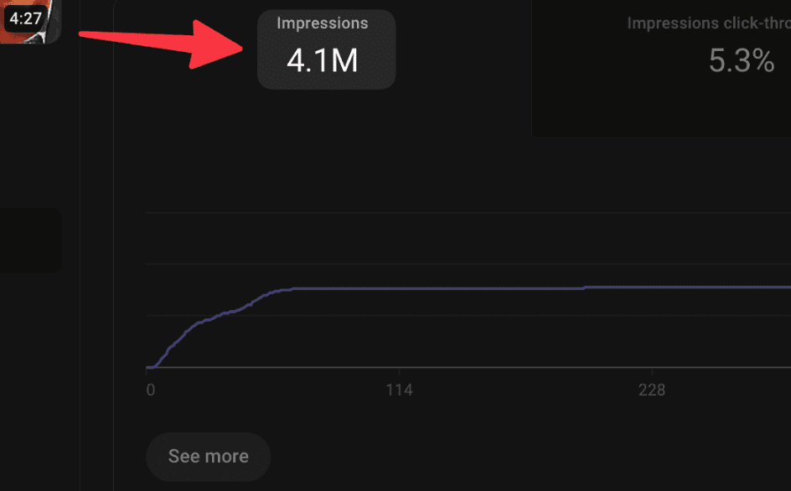Click the 5.3% click-through value
The height and width of the screenshot is (491, 791).
pyautogui.click(x=741, y=60)
